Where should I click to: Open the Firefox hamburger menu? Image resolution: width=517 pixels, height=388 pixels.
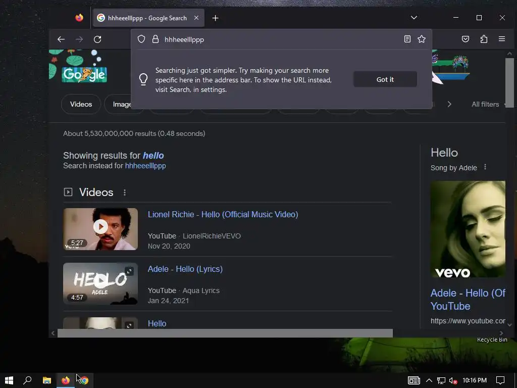[502, 39]
